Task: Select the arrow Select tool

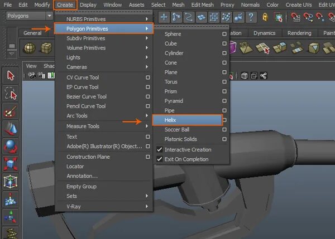Action: (11, 76)
